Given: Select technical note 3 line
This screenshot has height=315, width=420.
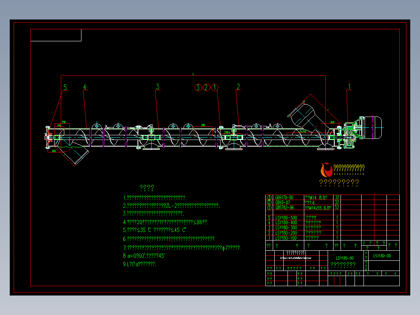Looking at the screenshot, I should point(153,213).
